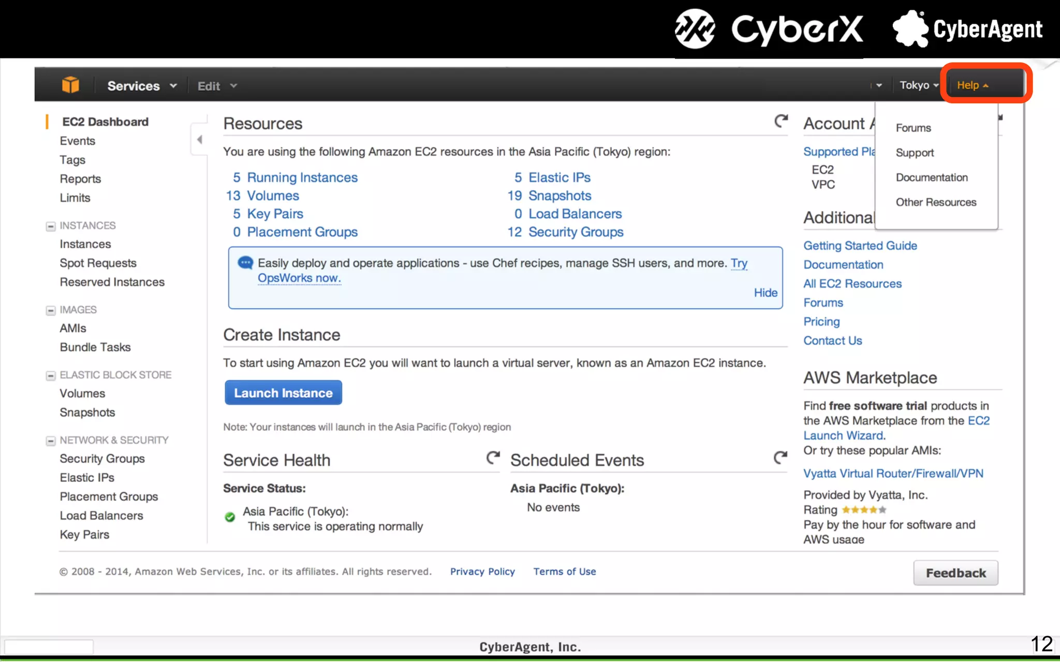The width and height of the screenshot is (1060, 662).
Task: Collapse the ELASTIC BLOCK STORE section
Action: click(x=51, y=375)
